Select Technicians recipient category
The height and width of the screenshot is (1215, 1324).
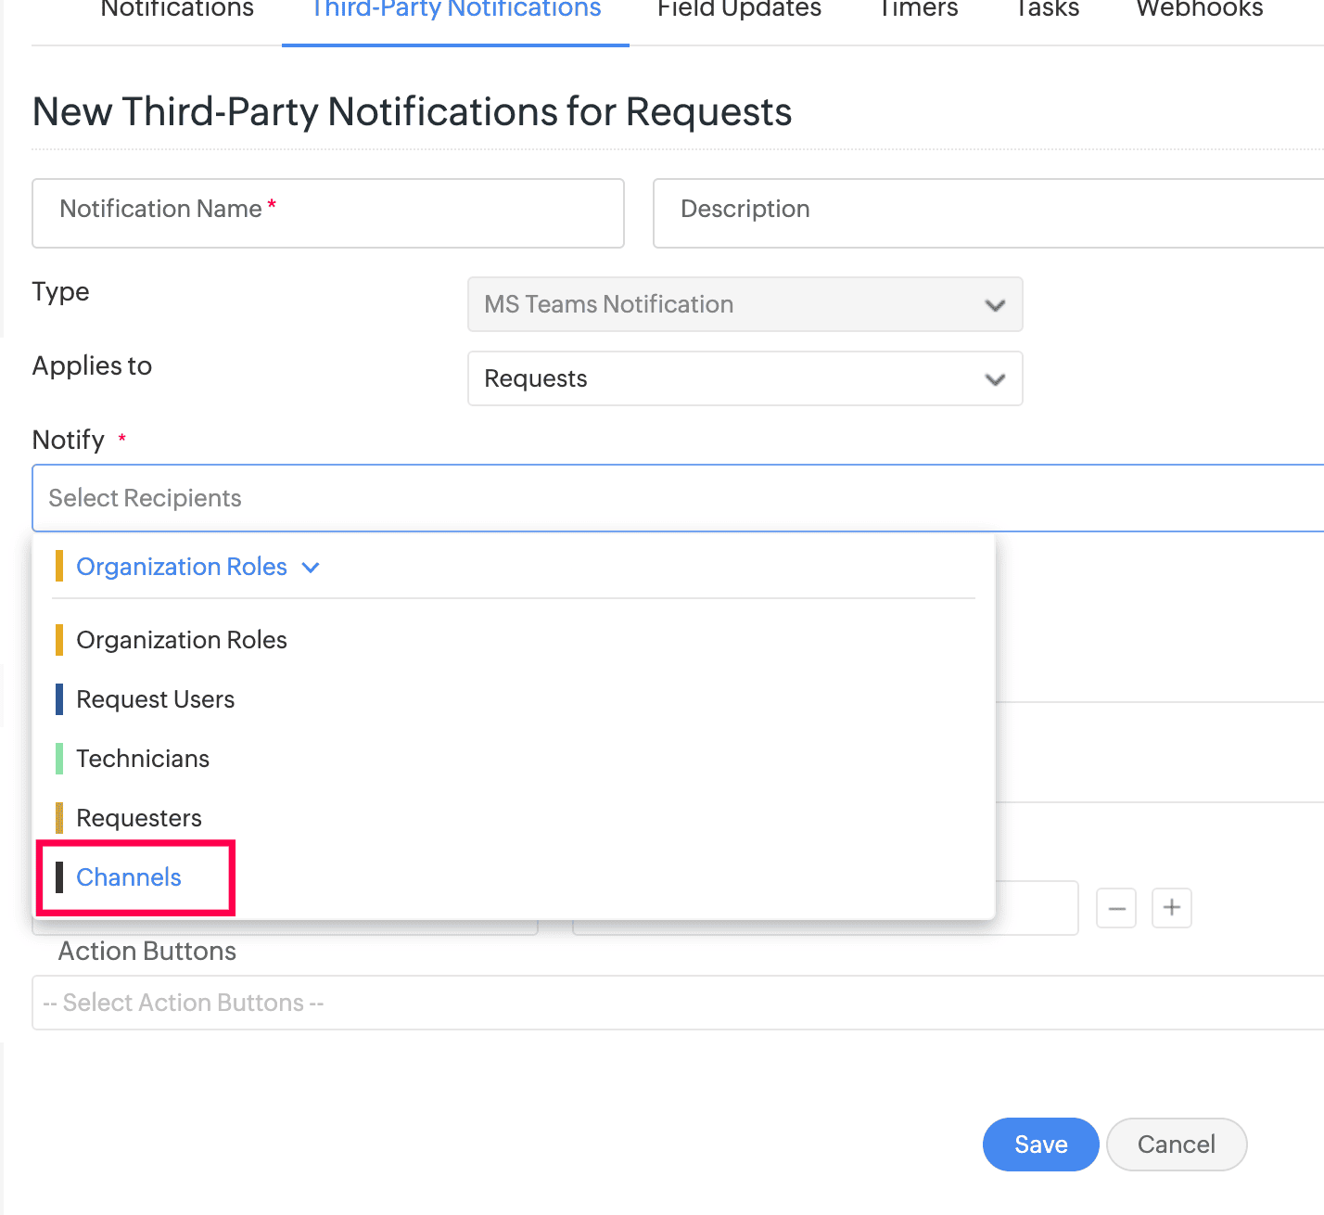[x=143, y=759]
